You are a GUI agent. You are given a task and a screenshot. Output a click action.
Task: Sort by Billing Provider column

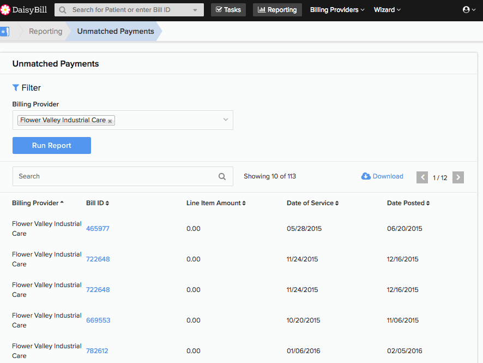pos(38,203)
